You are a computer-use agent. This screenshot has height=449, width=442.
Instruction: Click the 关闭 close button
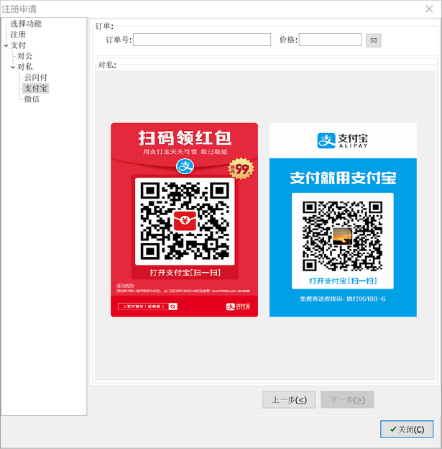coord(407,429)
